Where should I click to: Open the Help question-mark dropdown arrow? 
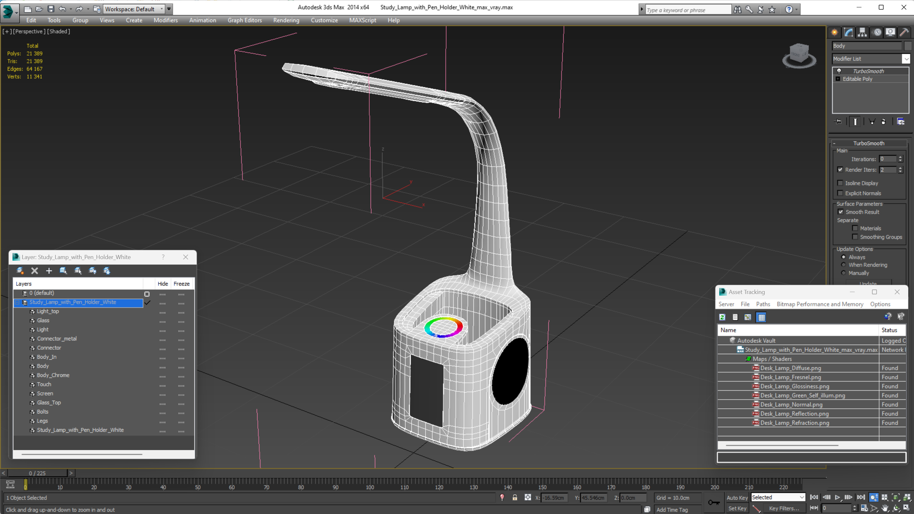[x=797, y=10]
